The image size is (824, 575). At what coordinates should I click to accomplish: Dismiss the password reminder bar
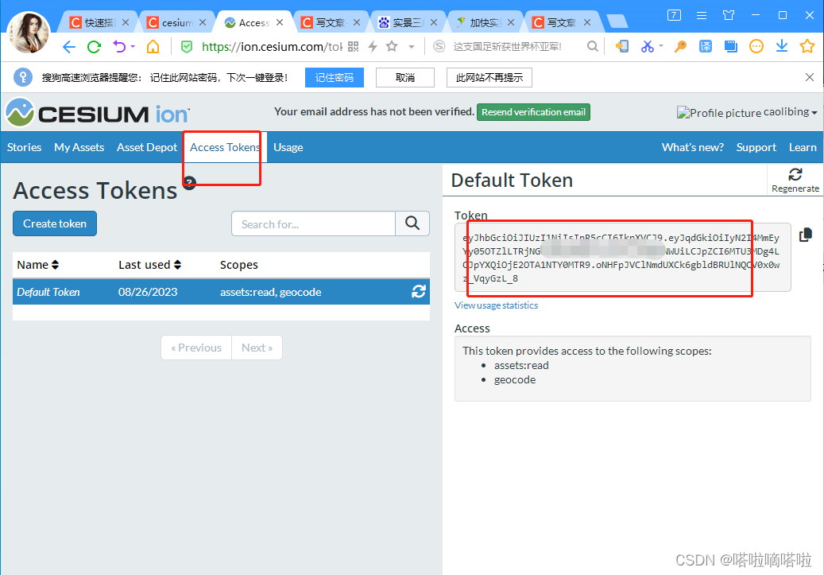pos(809,77)
